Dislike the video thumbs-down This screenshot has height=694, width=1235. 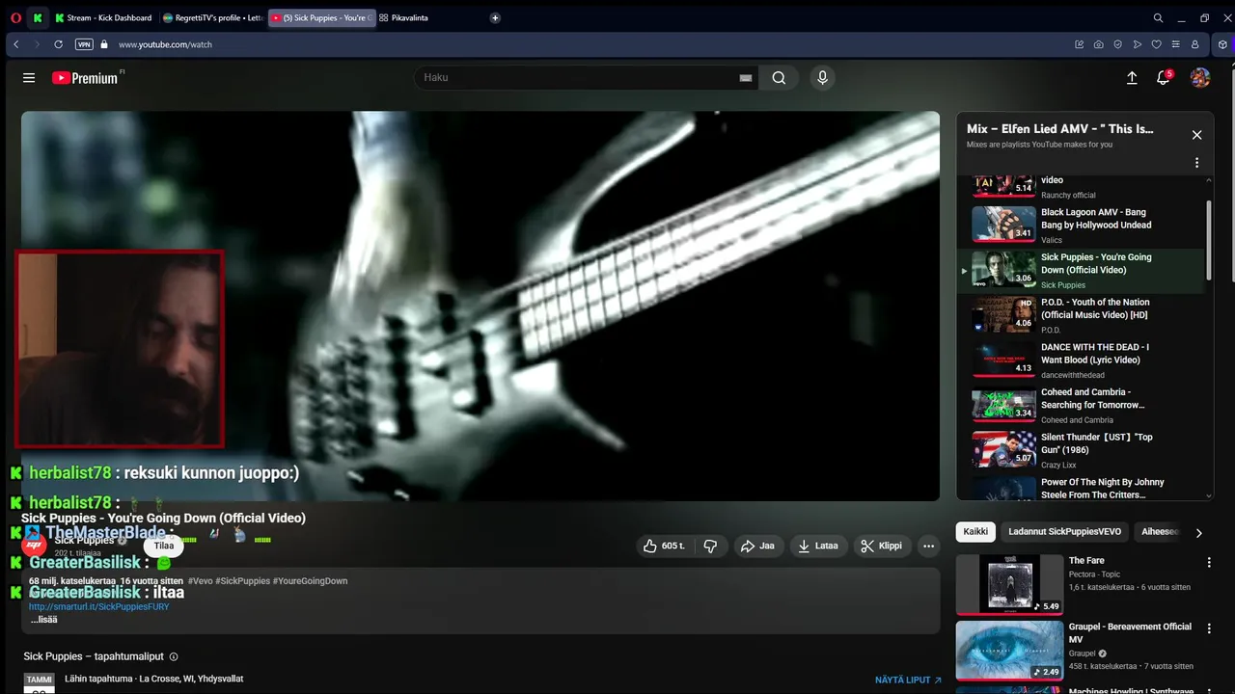[711, 546]
